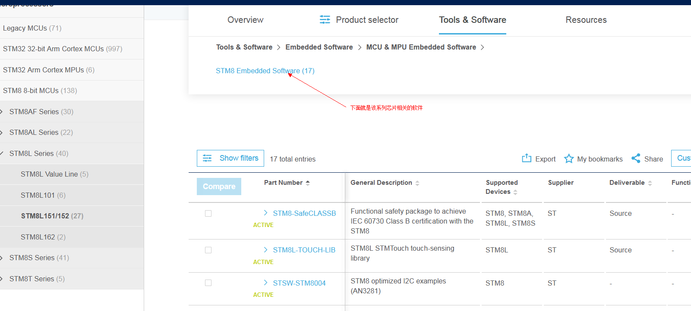Screen dimensions: 691x311
Task: Click the Product selector sliders icon
Action: (325, 20)
